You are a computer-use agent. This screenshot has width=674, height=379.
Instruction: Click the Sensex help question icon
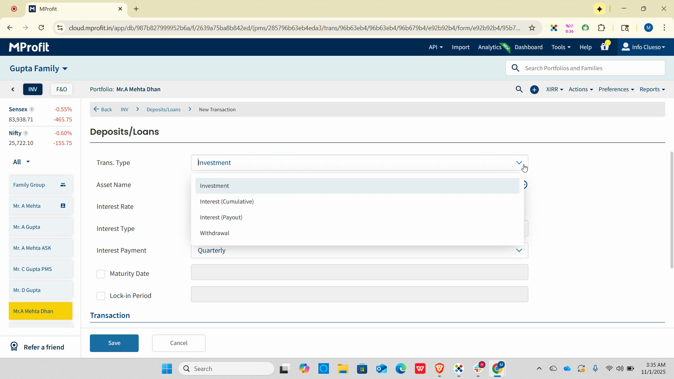pyautogui.click(x=32, y=109)
